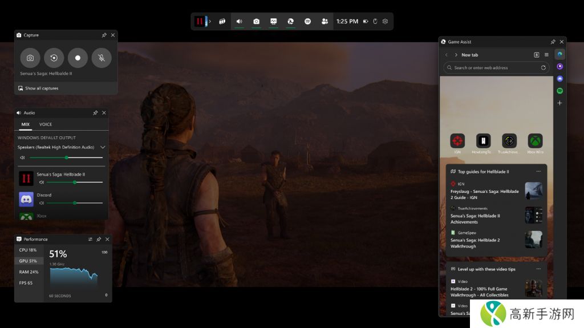
Task: Open Twitch in the Game Assist sidebar
Action: pyautogui.click(x=559, y=66)
